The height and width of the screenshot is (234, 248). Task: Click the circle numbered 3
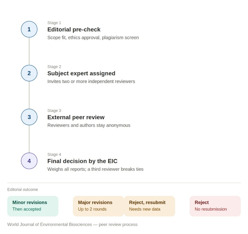tap(29, 117)
